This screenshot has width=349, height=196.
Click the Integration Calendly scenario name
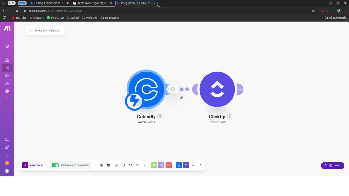tap(47, 30)
